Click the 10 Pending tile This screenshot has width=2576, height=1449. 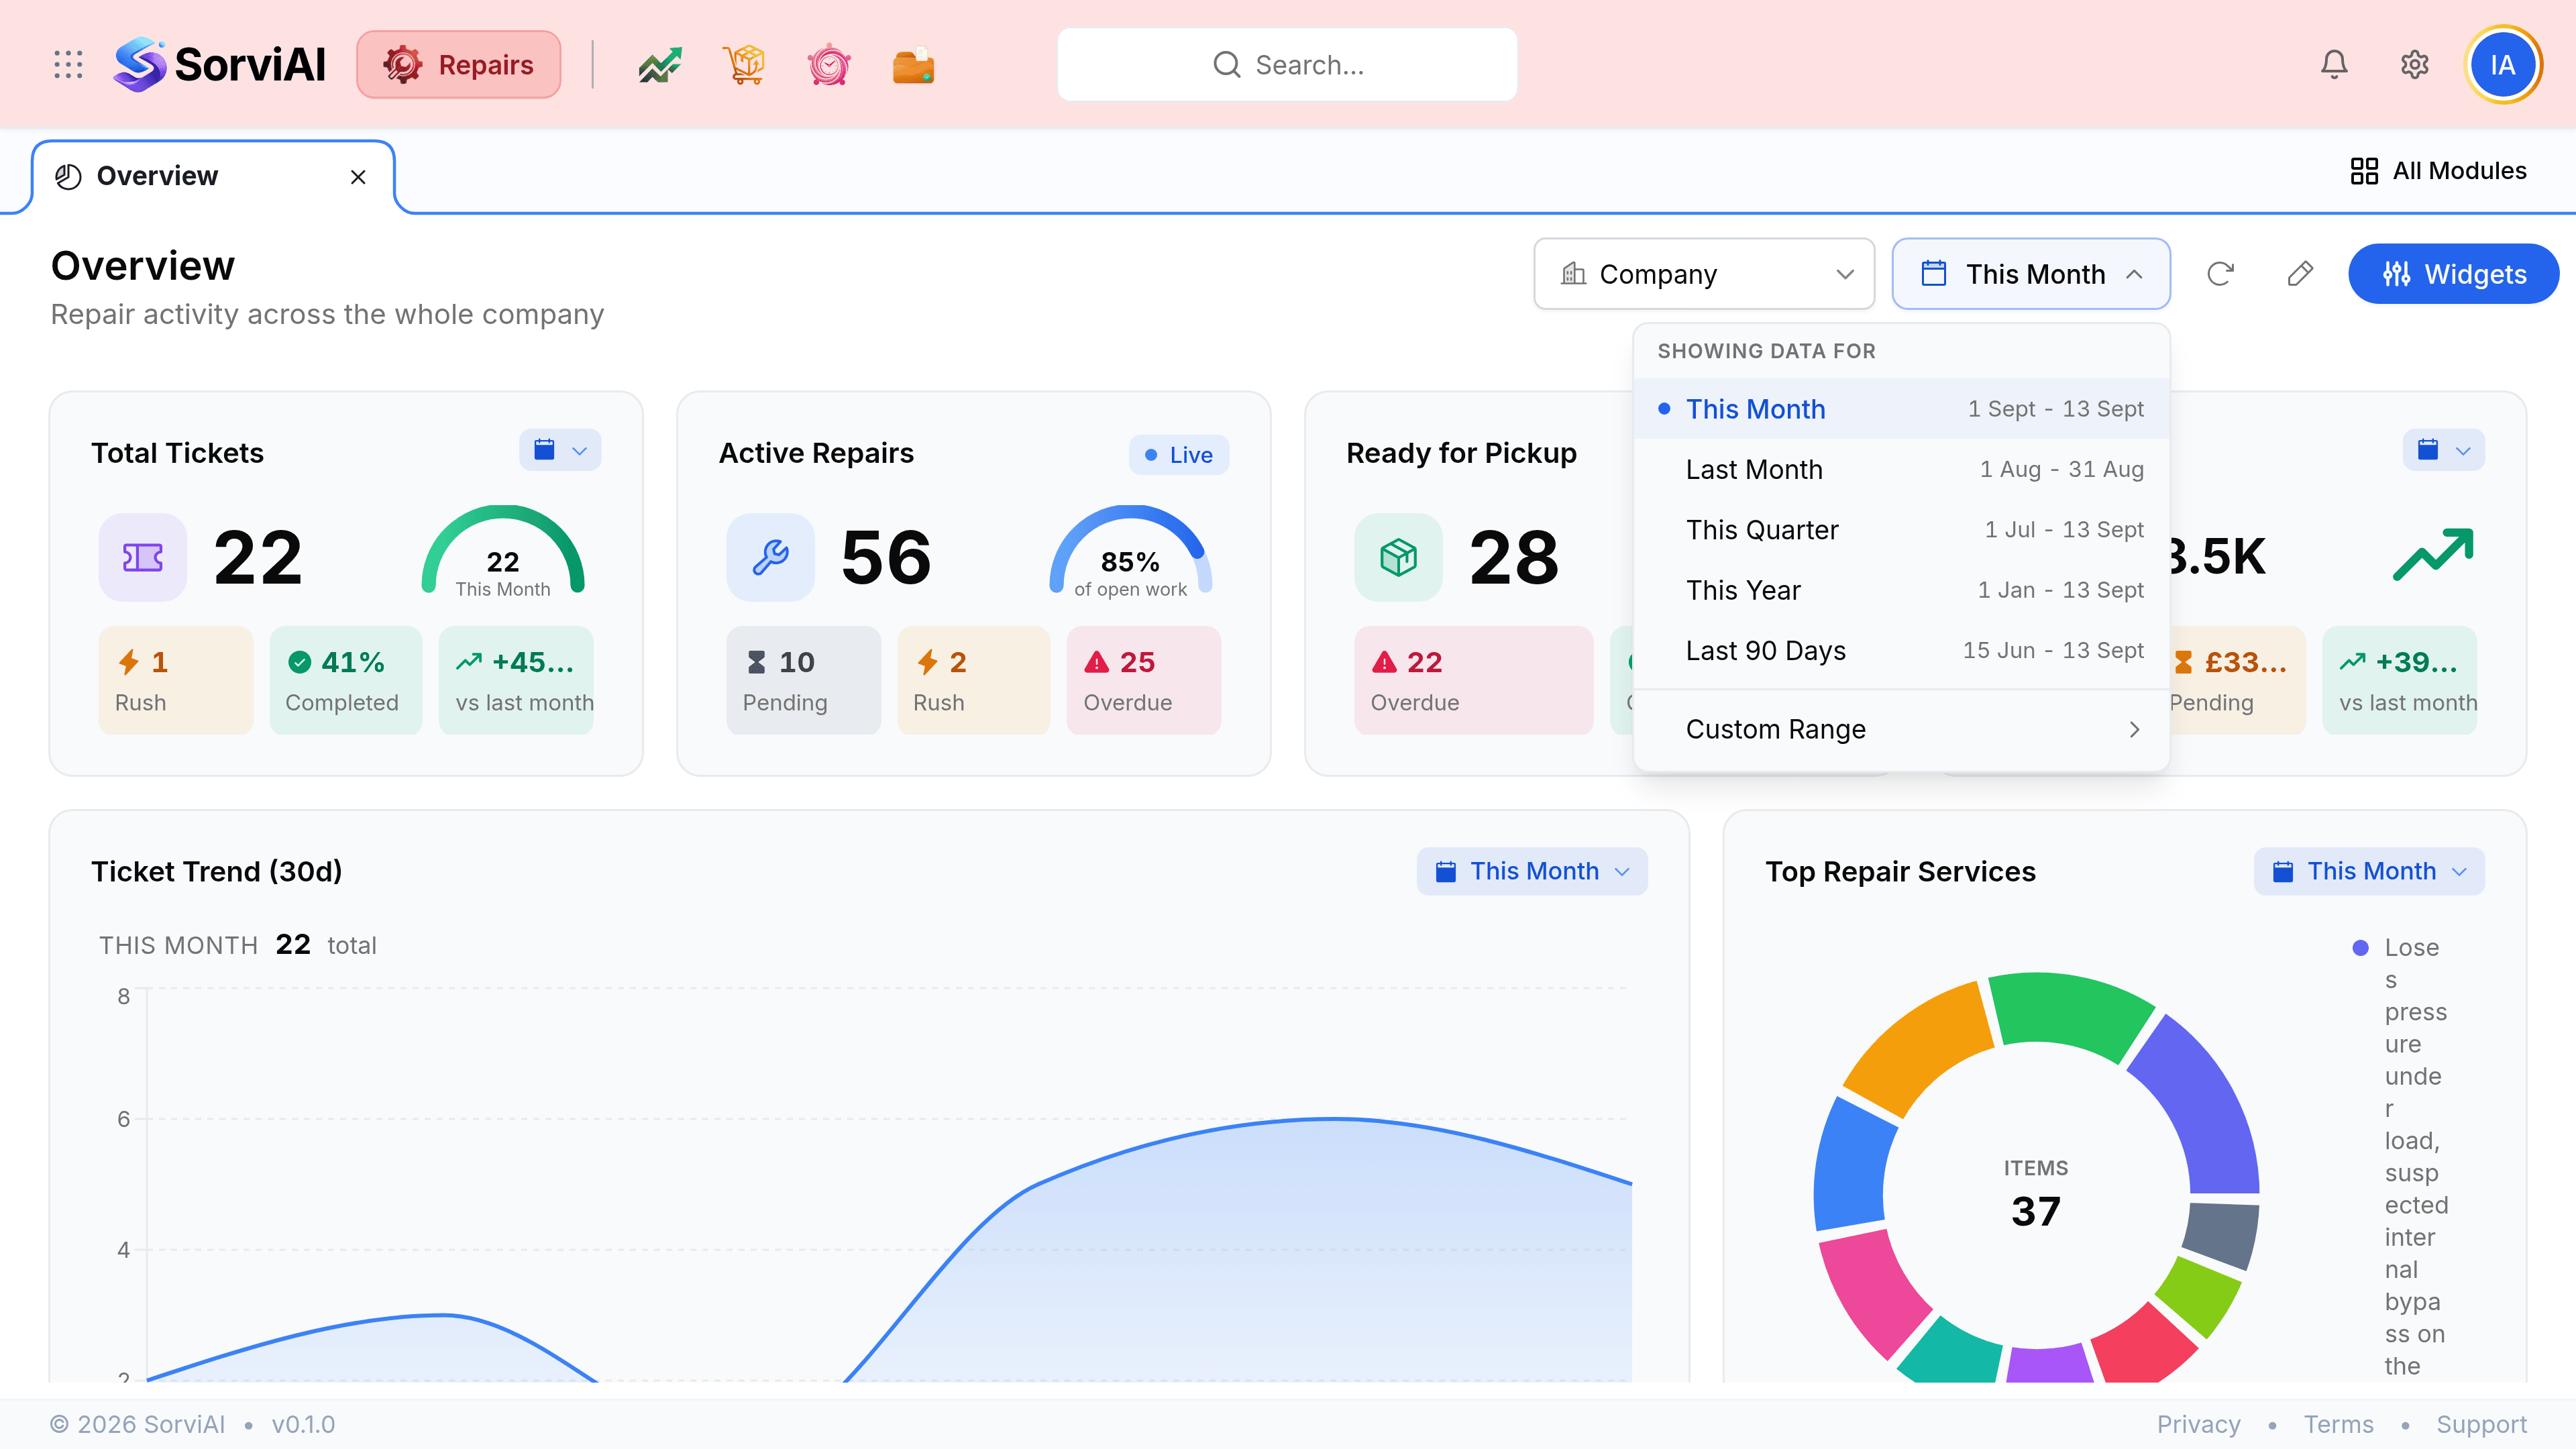(804, 680)
